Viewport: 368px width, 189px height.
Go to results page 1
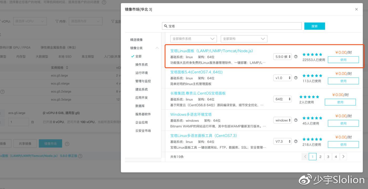313,157
